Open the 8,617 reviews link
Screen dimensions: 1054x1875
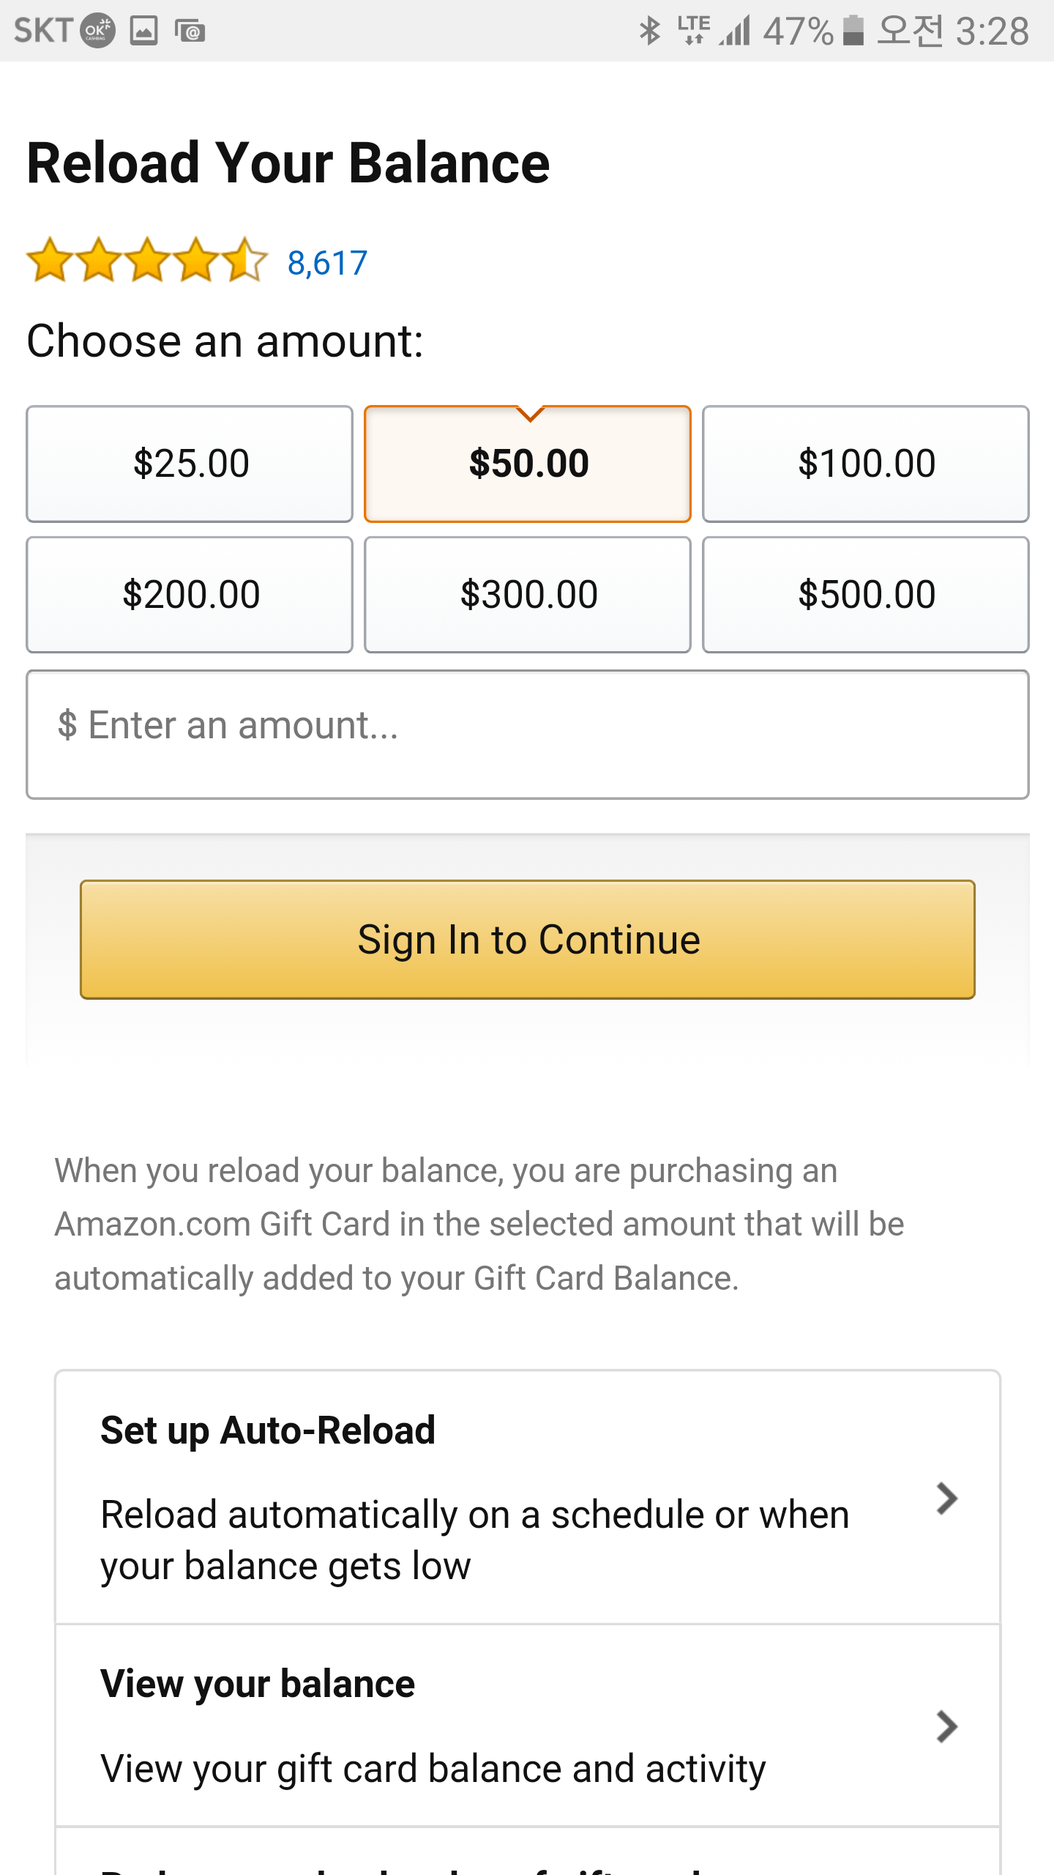[x=327, y=263]
